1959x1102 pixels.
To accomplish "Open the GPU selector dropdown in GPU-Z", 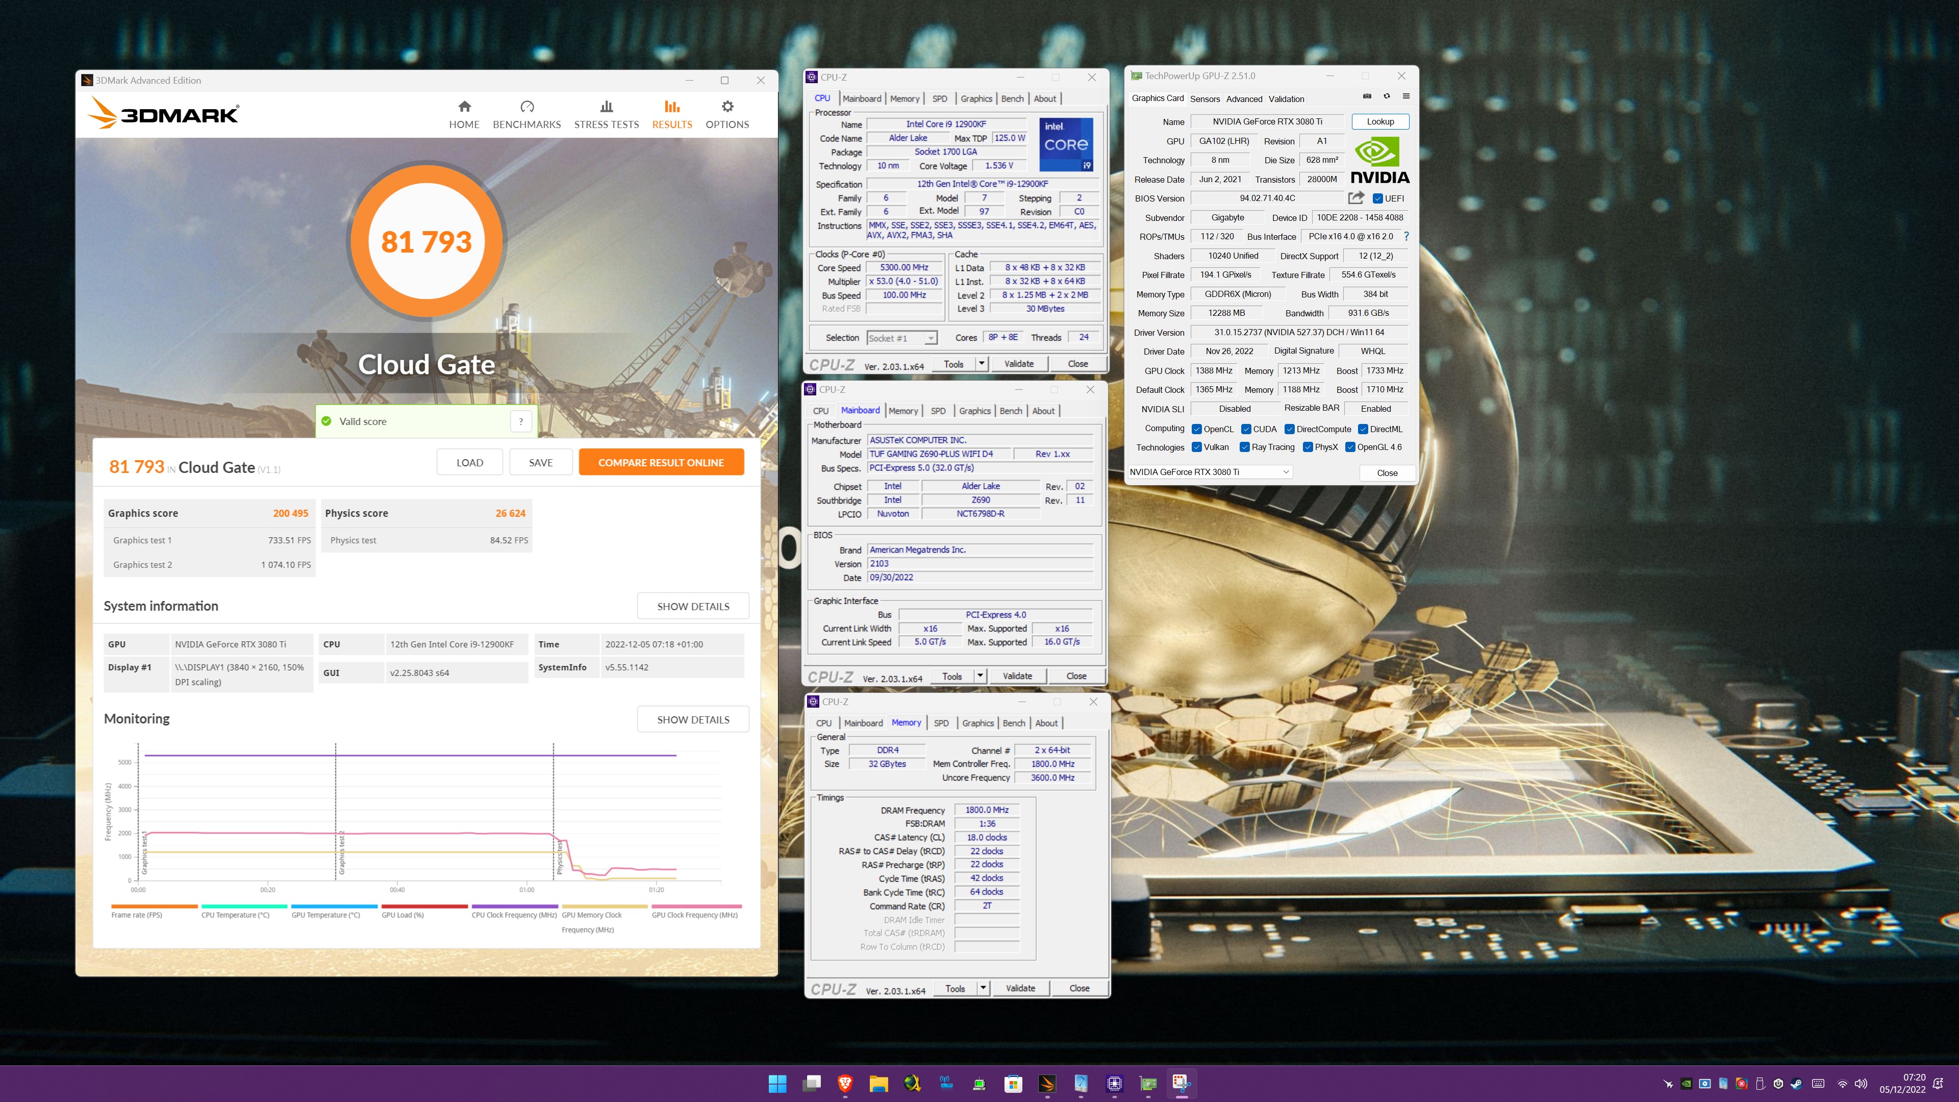I will [1210, 472].
